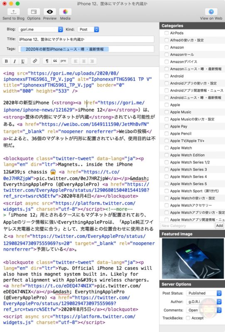
Task: Click the first blockquote twitter-tweet line
Action: click(x=74, y=159)
